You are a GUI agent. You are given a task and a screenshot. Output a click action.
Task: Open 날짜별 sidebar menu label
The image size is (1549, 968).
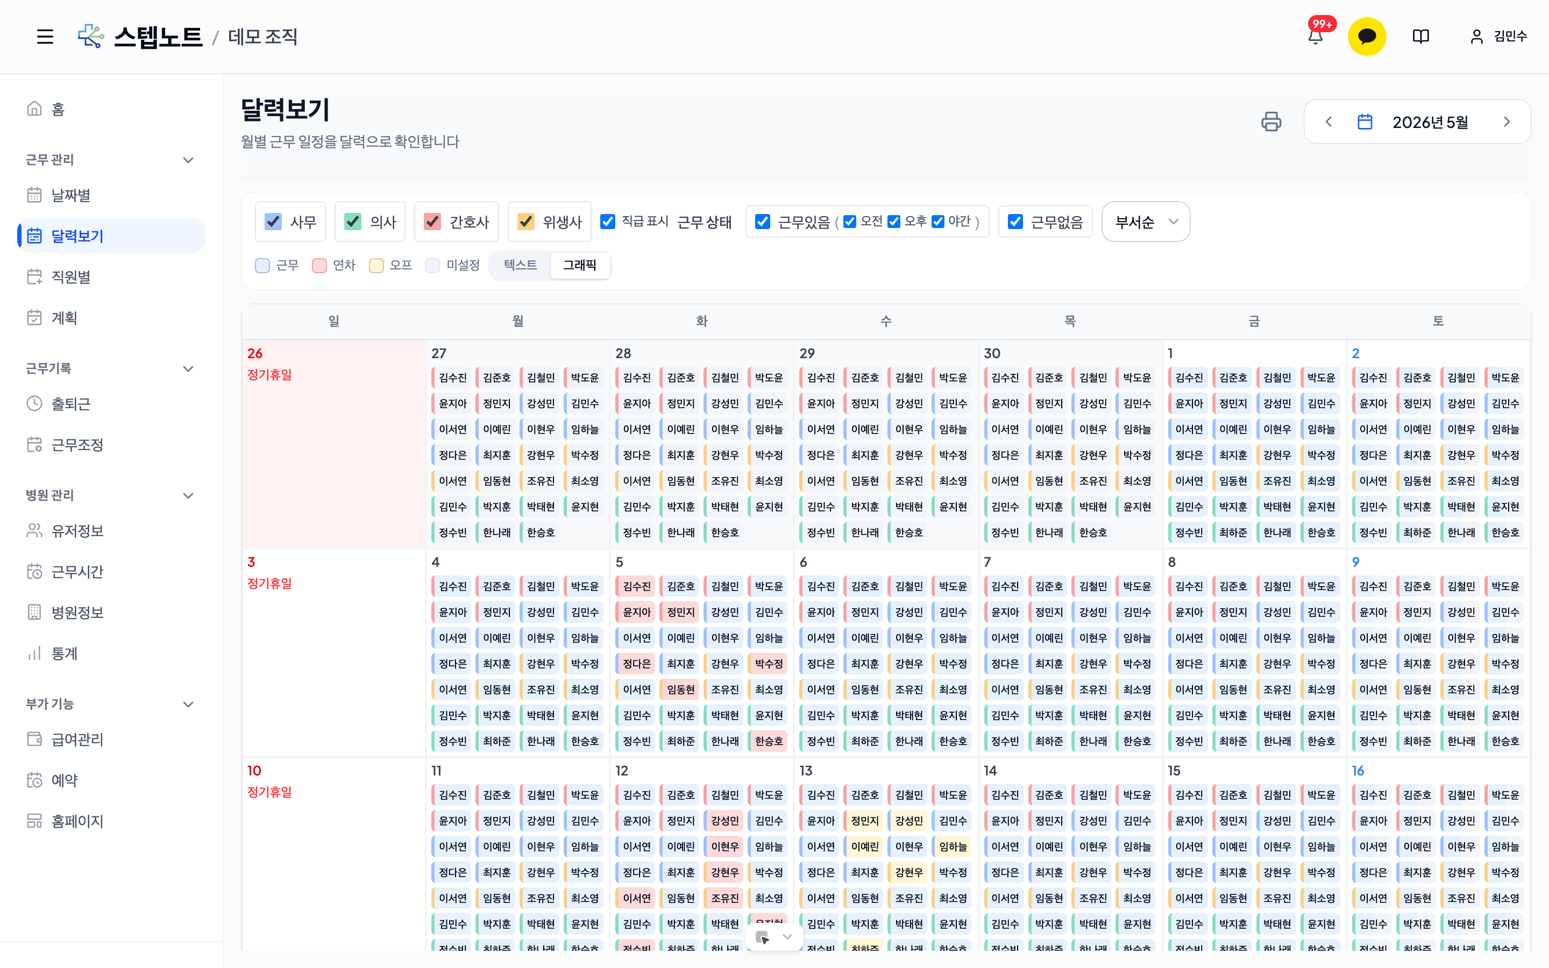(x=71, y=195)
